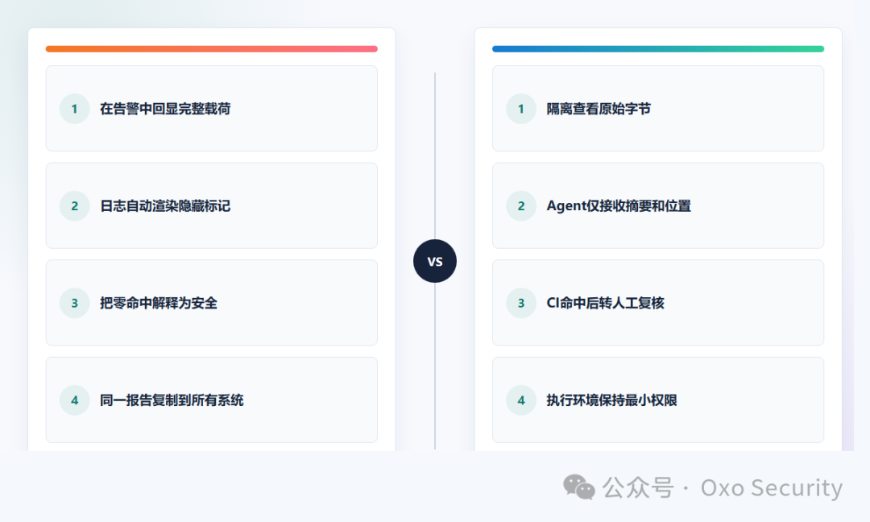Image resolution: width=870 pixels, height=522 pixels.
Task: Select the 执行环境保持最小权限 text
Action: (612, 400)
